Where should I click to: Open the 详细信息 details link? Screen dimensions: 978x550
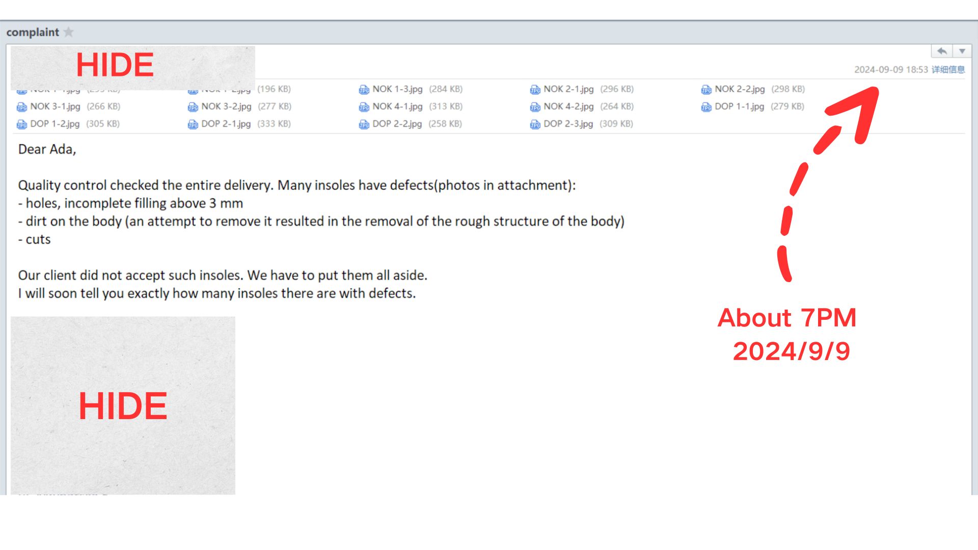pos(948,70)
